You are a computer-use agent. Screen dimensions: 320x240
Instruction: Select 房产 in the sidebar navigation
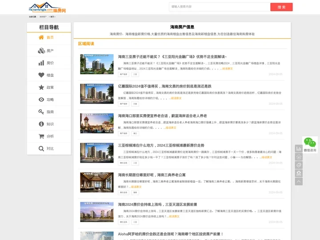coord(49,51)
